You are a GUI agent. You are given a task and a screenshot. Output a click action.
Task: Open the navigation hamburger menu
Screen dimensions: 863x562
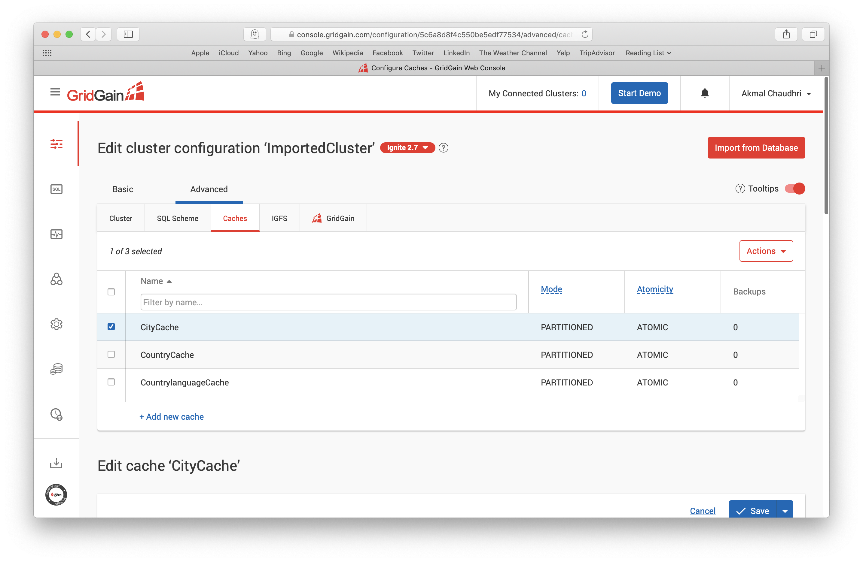click(x=55, y=92)
